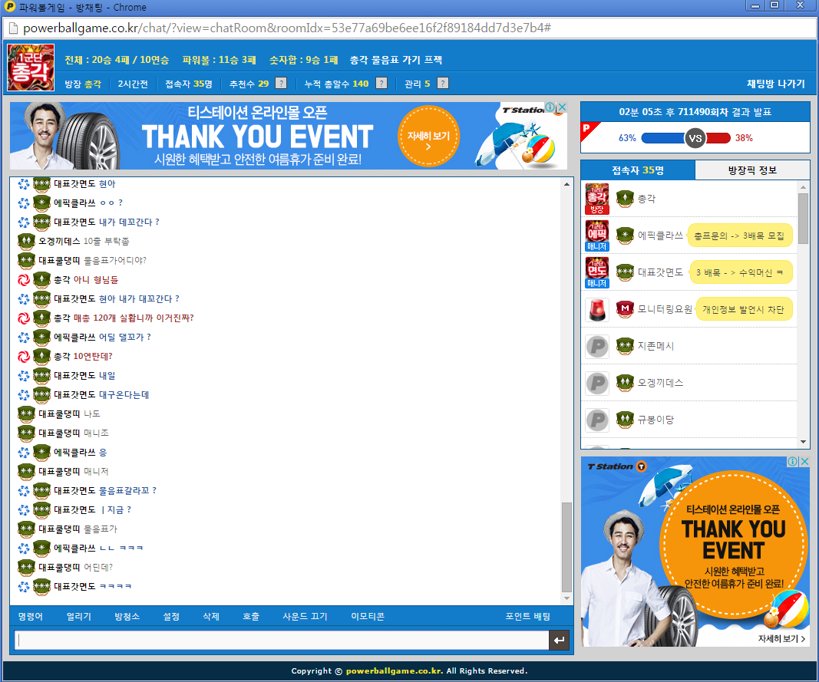Screen dimensions: 819x682
Task: Click 에픽클라쓰 manager avatar in user list
Action: 597,236
